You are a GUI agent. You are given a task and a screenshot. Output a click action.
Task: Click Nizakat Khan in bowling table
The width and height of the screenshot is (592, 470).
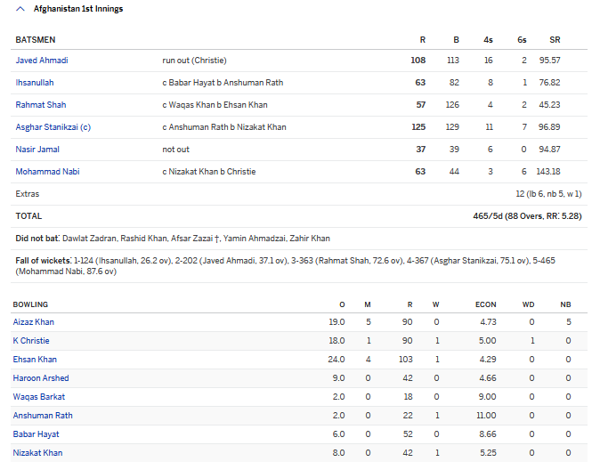(x=37, y=453)
